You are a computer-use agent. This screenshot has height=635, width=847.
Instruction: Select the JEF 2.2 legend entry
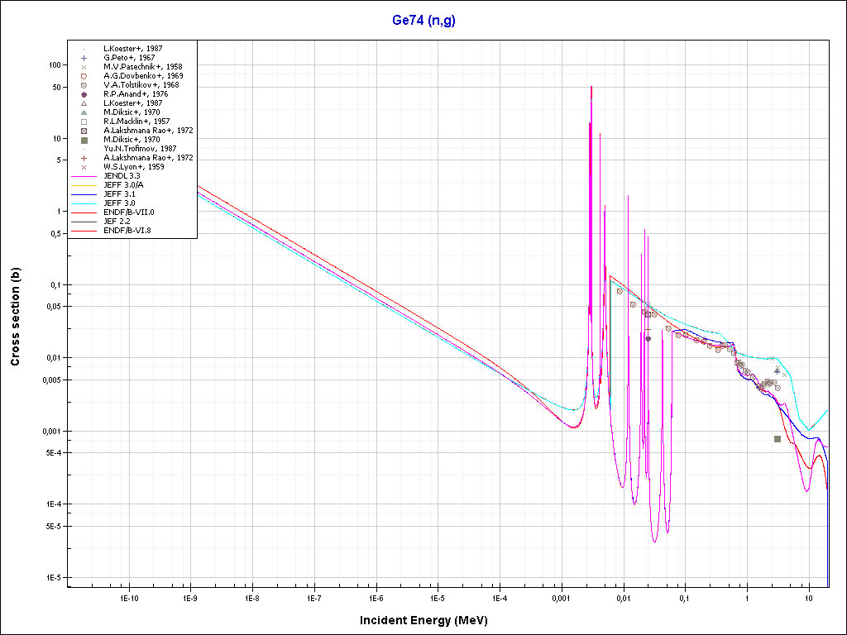point(122,222)
